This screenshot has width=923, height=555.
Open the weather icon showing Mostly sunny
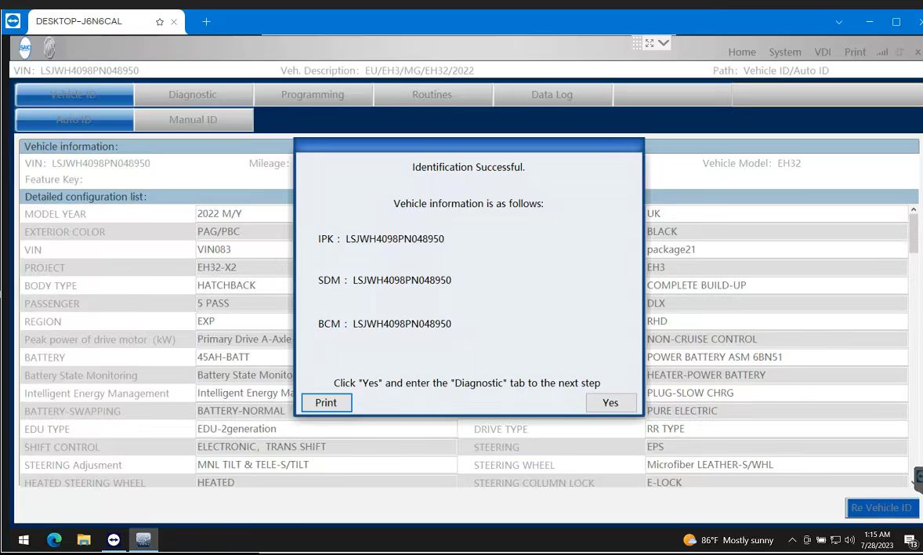689,539
